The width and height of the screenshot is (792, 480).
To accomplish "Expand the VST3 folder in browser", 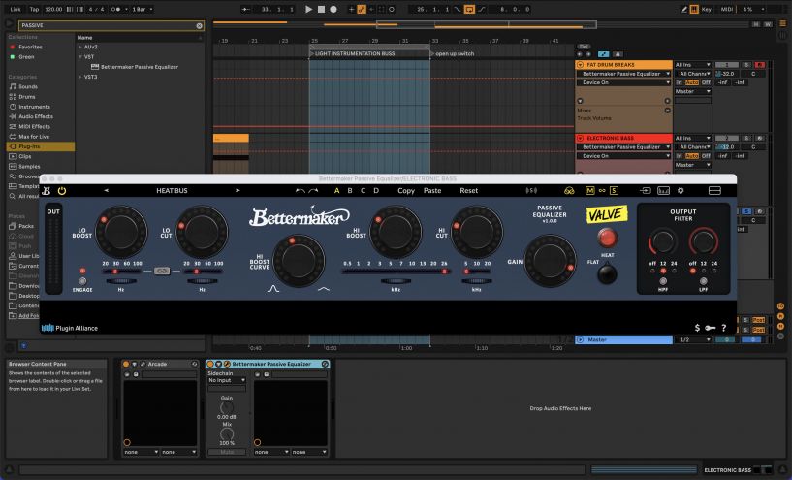I will point(79,77).
